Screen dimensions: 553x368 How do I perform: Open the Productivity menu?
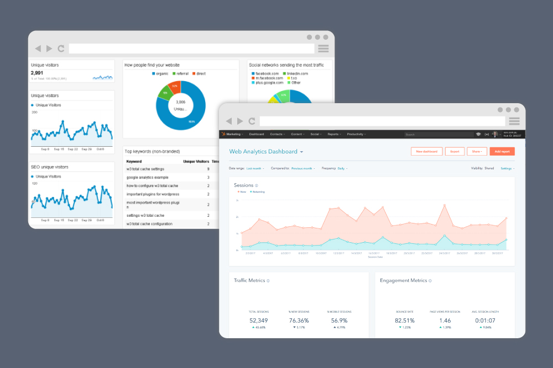356,134
